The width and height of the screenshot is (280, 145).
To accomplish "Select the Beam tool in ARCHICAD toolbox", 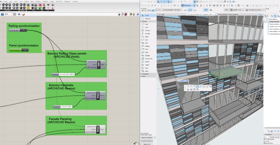I will pos(147,37).
